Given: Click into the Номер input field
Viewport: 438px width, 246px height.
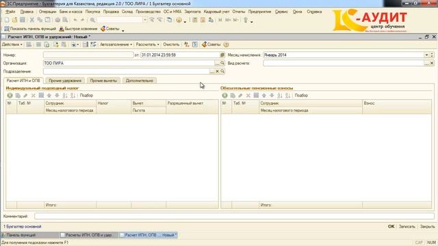Looking at the screenshot, I should [x=88, y=55].
